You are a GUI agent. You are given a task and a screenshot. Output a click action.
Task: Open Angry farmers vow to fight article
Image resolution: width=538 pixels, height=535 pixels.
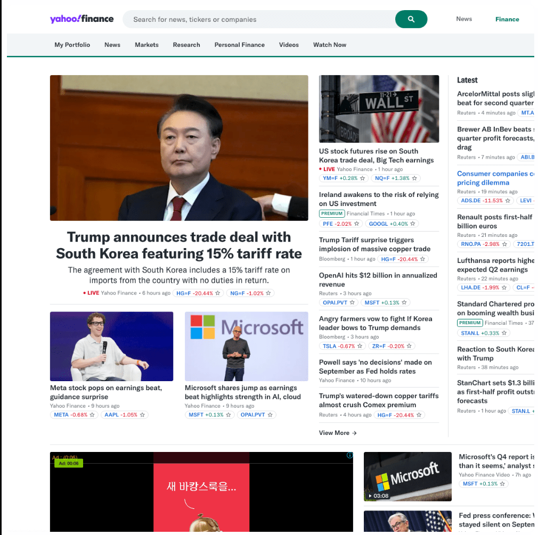[376, 323]
